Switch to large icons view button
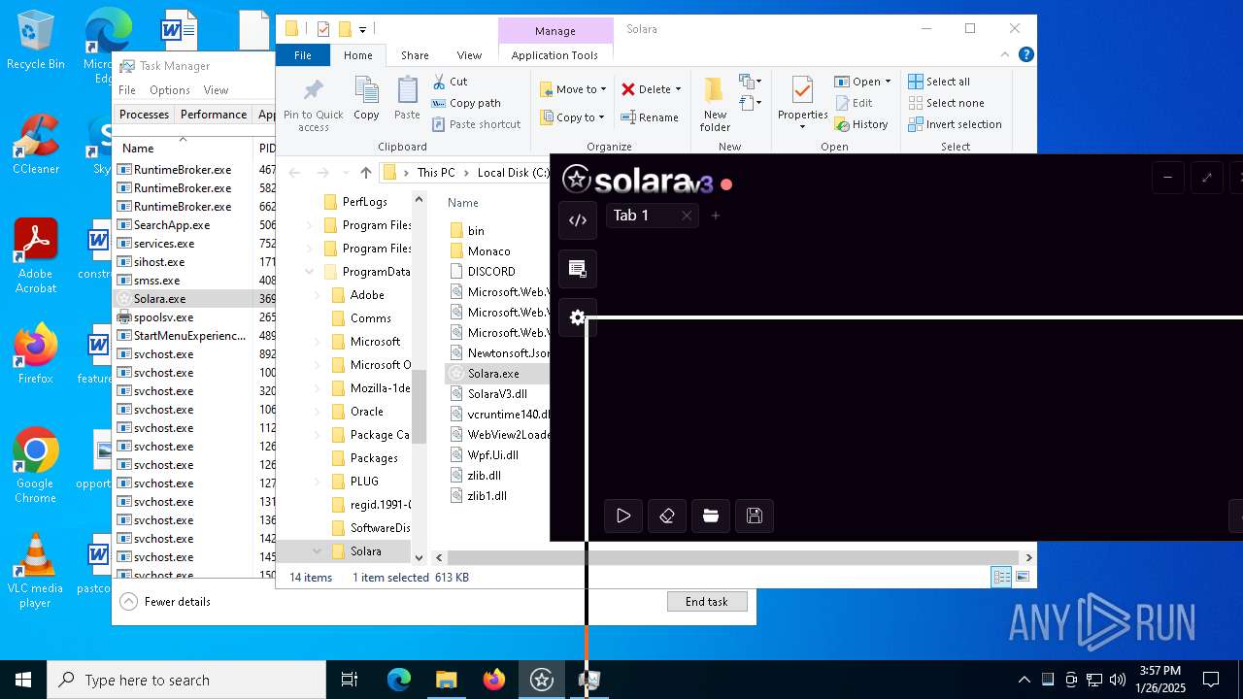1243x699 pixels. tap(1022, 578)
